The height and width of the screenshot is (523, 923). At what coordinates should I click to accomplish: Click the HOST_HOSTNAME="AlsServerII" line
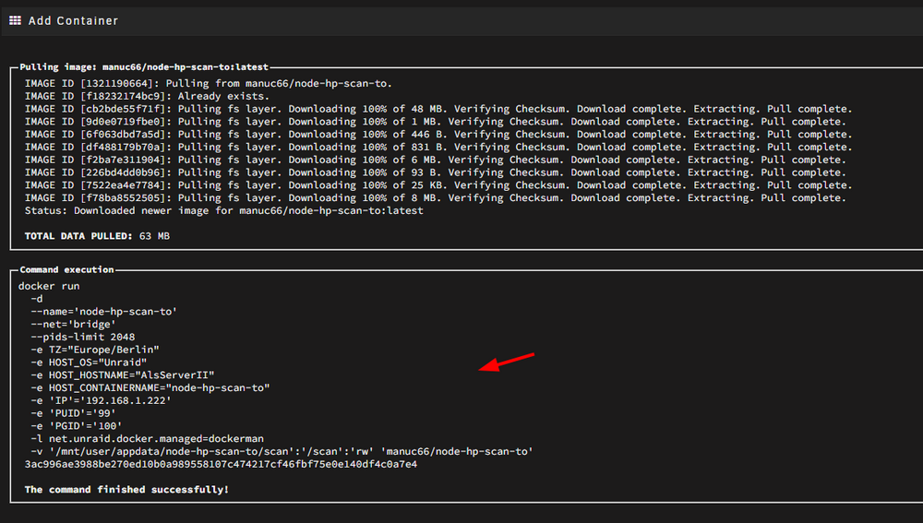[123, 375]
